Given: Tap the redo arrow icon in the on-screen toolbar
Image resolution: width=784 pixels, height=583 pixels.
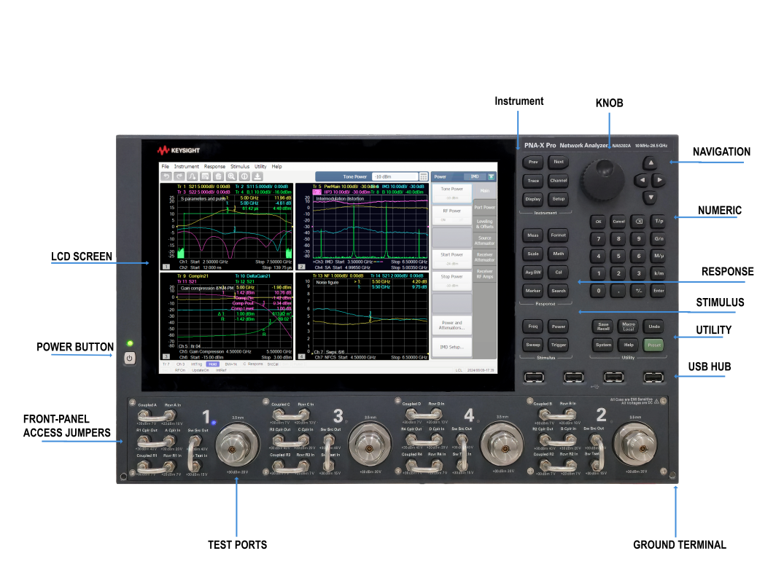Looking at the screenshot, I should pyautogui.click(x=179, y=176).
